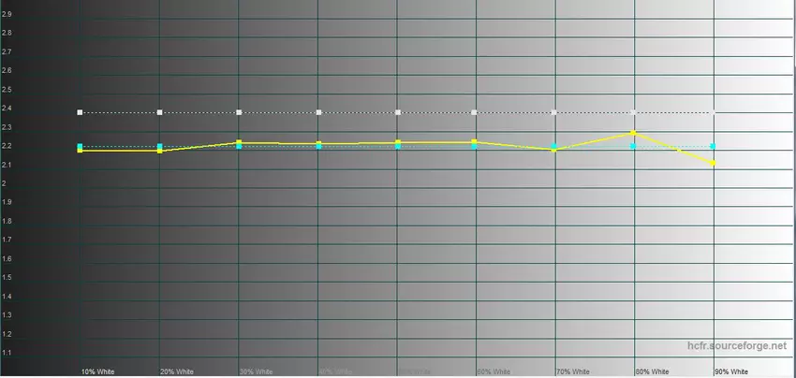
Task: Click white dotted-line point at 50% White
Action: [x=399, y=112]
